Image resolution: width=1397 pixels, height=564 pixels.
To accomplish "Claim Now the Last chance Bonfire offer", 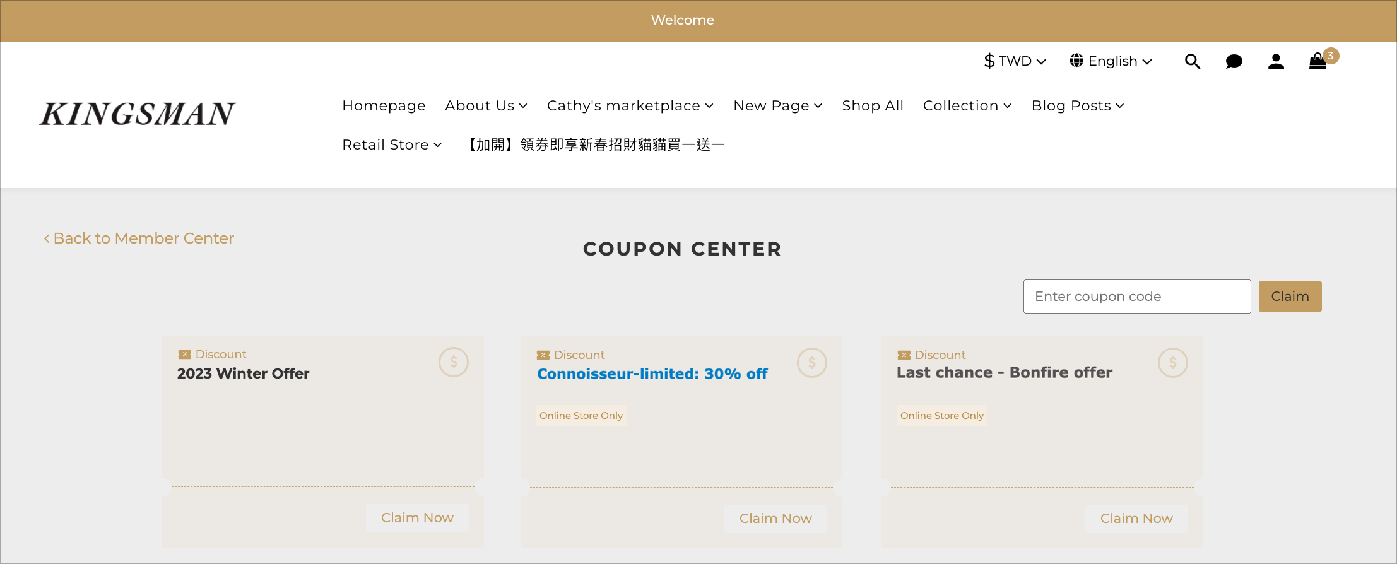I will coord(1136,519).
